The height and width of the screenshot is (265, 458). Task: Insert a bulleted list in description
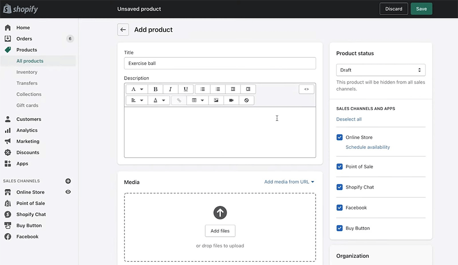click(x=202, y=89)
